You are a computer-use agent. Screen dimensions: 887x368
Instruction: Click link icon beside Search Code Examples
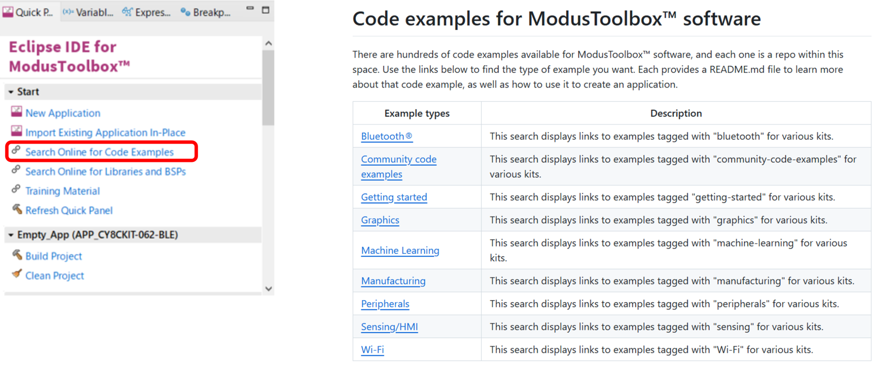click(16, 150)
